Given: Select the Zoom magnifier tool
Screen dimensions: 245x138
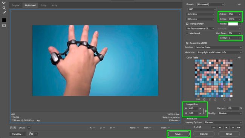Looking at the screenshot, I should pos(4,8).
